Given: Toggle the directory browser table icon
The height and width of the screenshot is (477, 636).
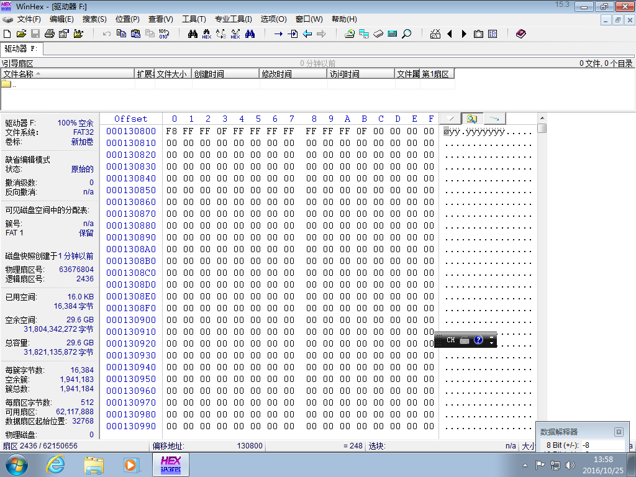Looking at the screenshot, I should (493, 34).
